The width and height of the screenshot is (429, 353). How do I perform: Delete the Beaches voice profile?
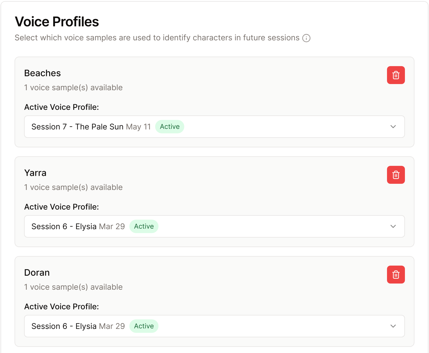pyautogui.click(x=396, y=75)
